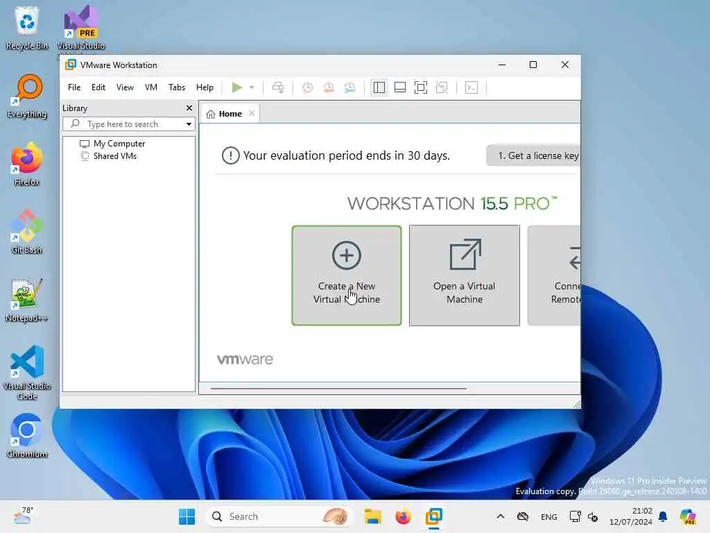Open the Edit menu
Image resolution: width=710 pixels, height=533 pixels.
coord(98,87)
